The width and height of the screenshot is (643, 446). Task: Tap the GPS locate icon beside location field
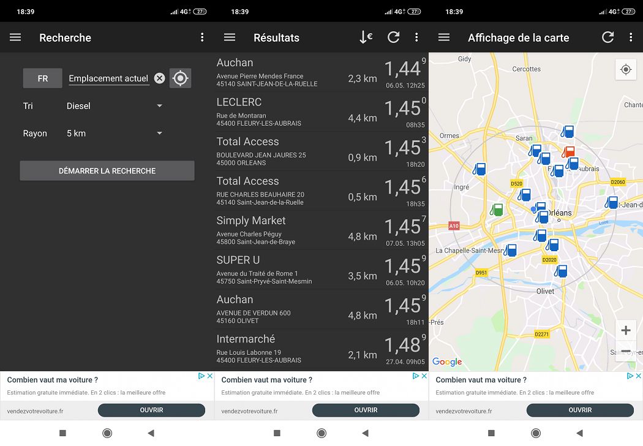point(181,78)
